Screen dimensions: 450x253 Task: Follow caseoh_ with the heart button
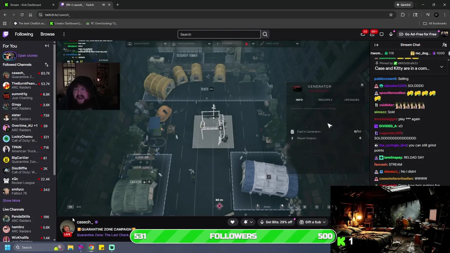click(x=232, y=222)
